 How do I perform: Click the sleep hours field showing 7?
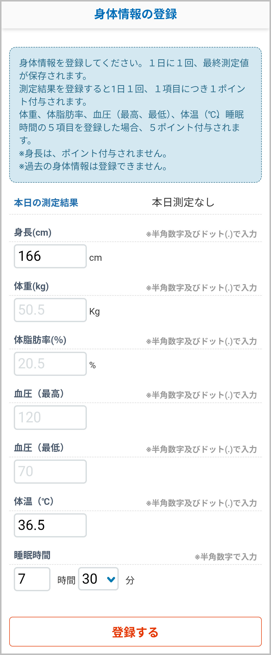click(32, 579)
